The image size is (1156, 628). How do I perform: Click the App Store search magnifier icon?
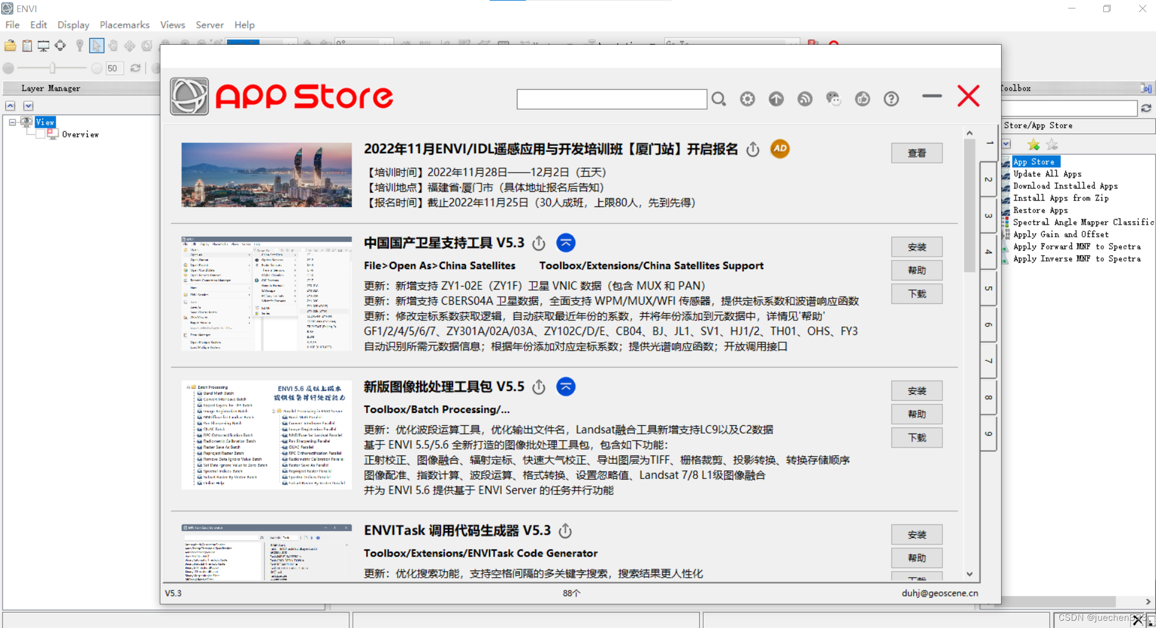[x=718, y=99]
